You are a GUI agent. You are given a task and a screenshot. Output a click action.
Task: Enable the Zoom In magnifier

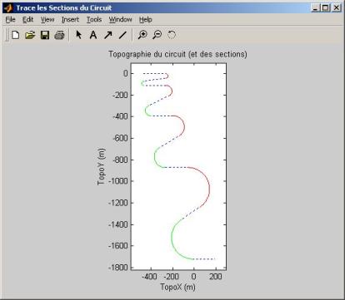[142, 35]
